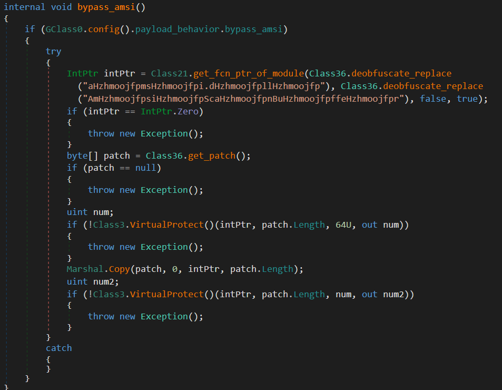Click the 64U constant in VirtualProtect

pyautogui.click(x=343, y=225)
